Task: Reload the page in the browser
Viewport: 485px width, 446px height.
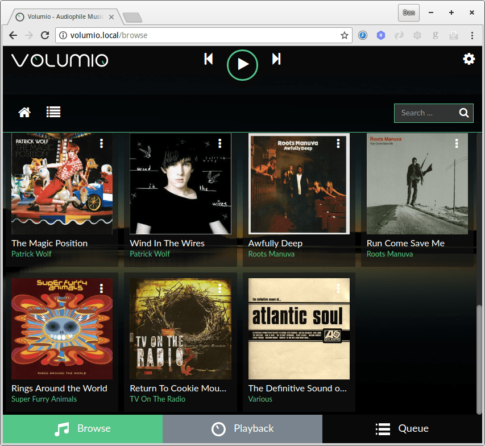Action: pos(45,35)
